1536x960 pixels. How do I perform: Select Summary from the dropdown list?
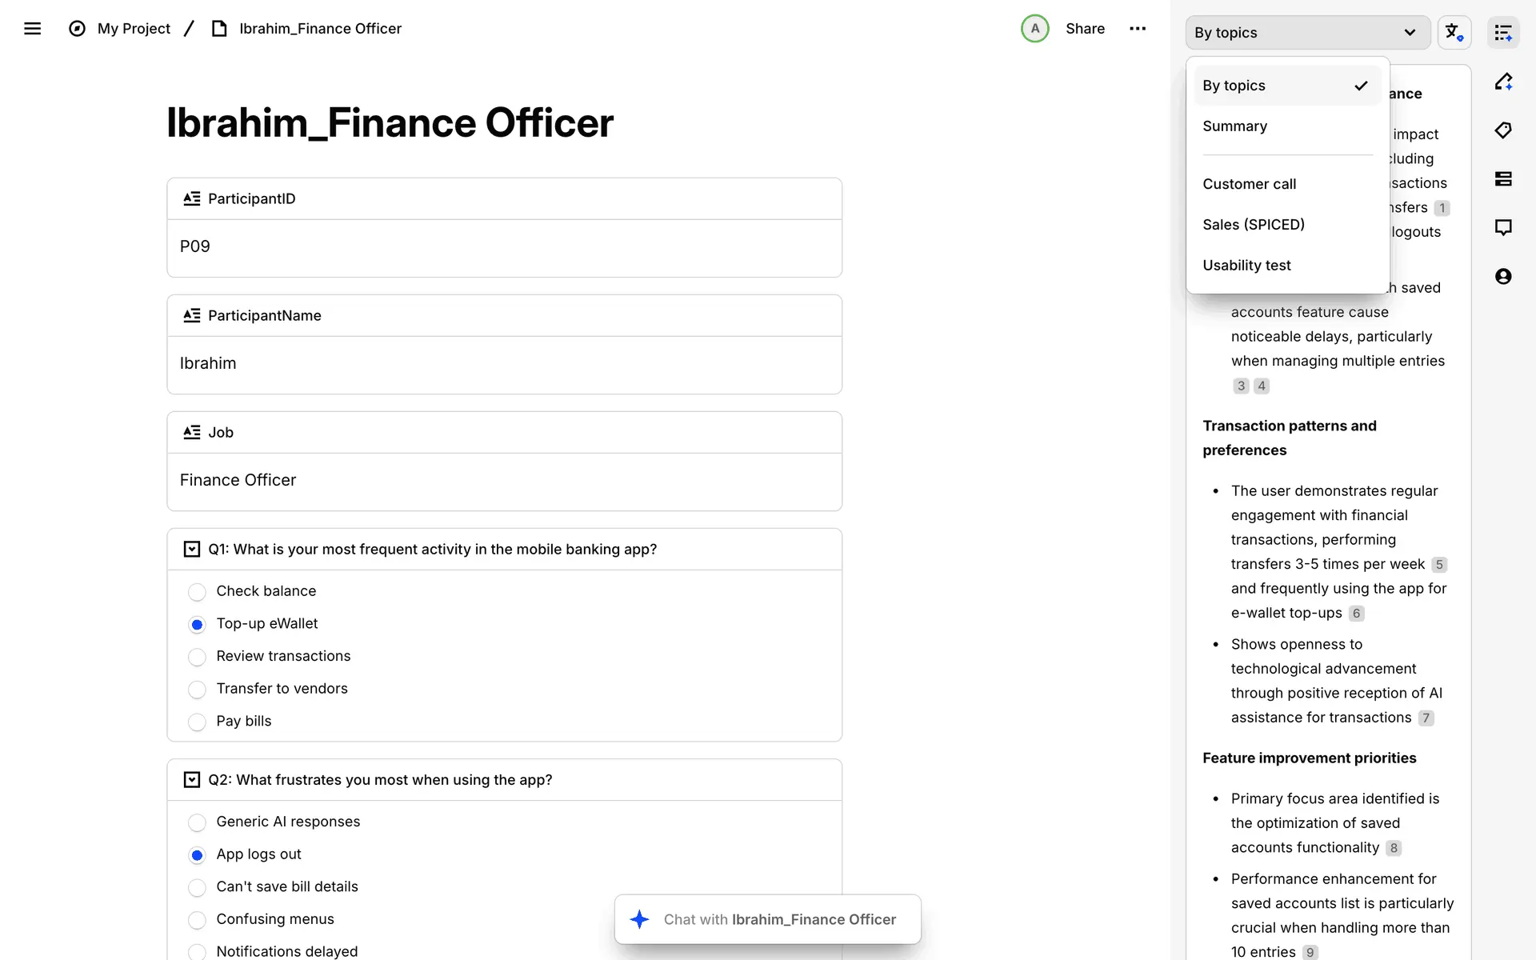tap(1234, 126)
